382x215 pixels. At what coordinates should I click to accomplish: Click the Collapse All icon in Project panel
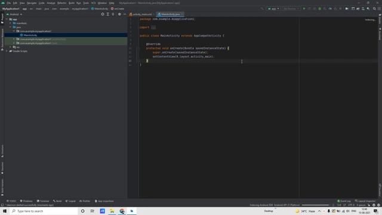tap(113, 14)
